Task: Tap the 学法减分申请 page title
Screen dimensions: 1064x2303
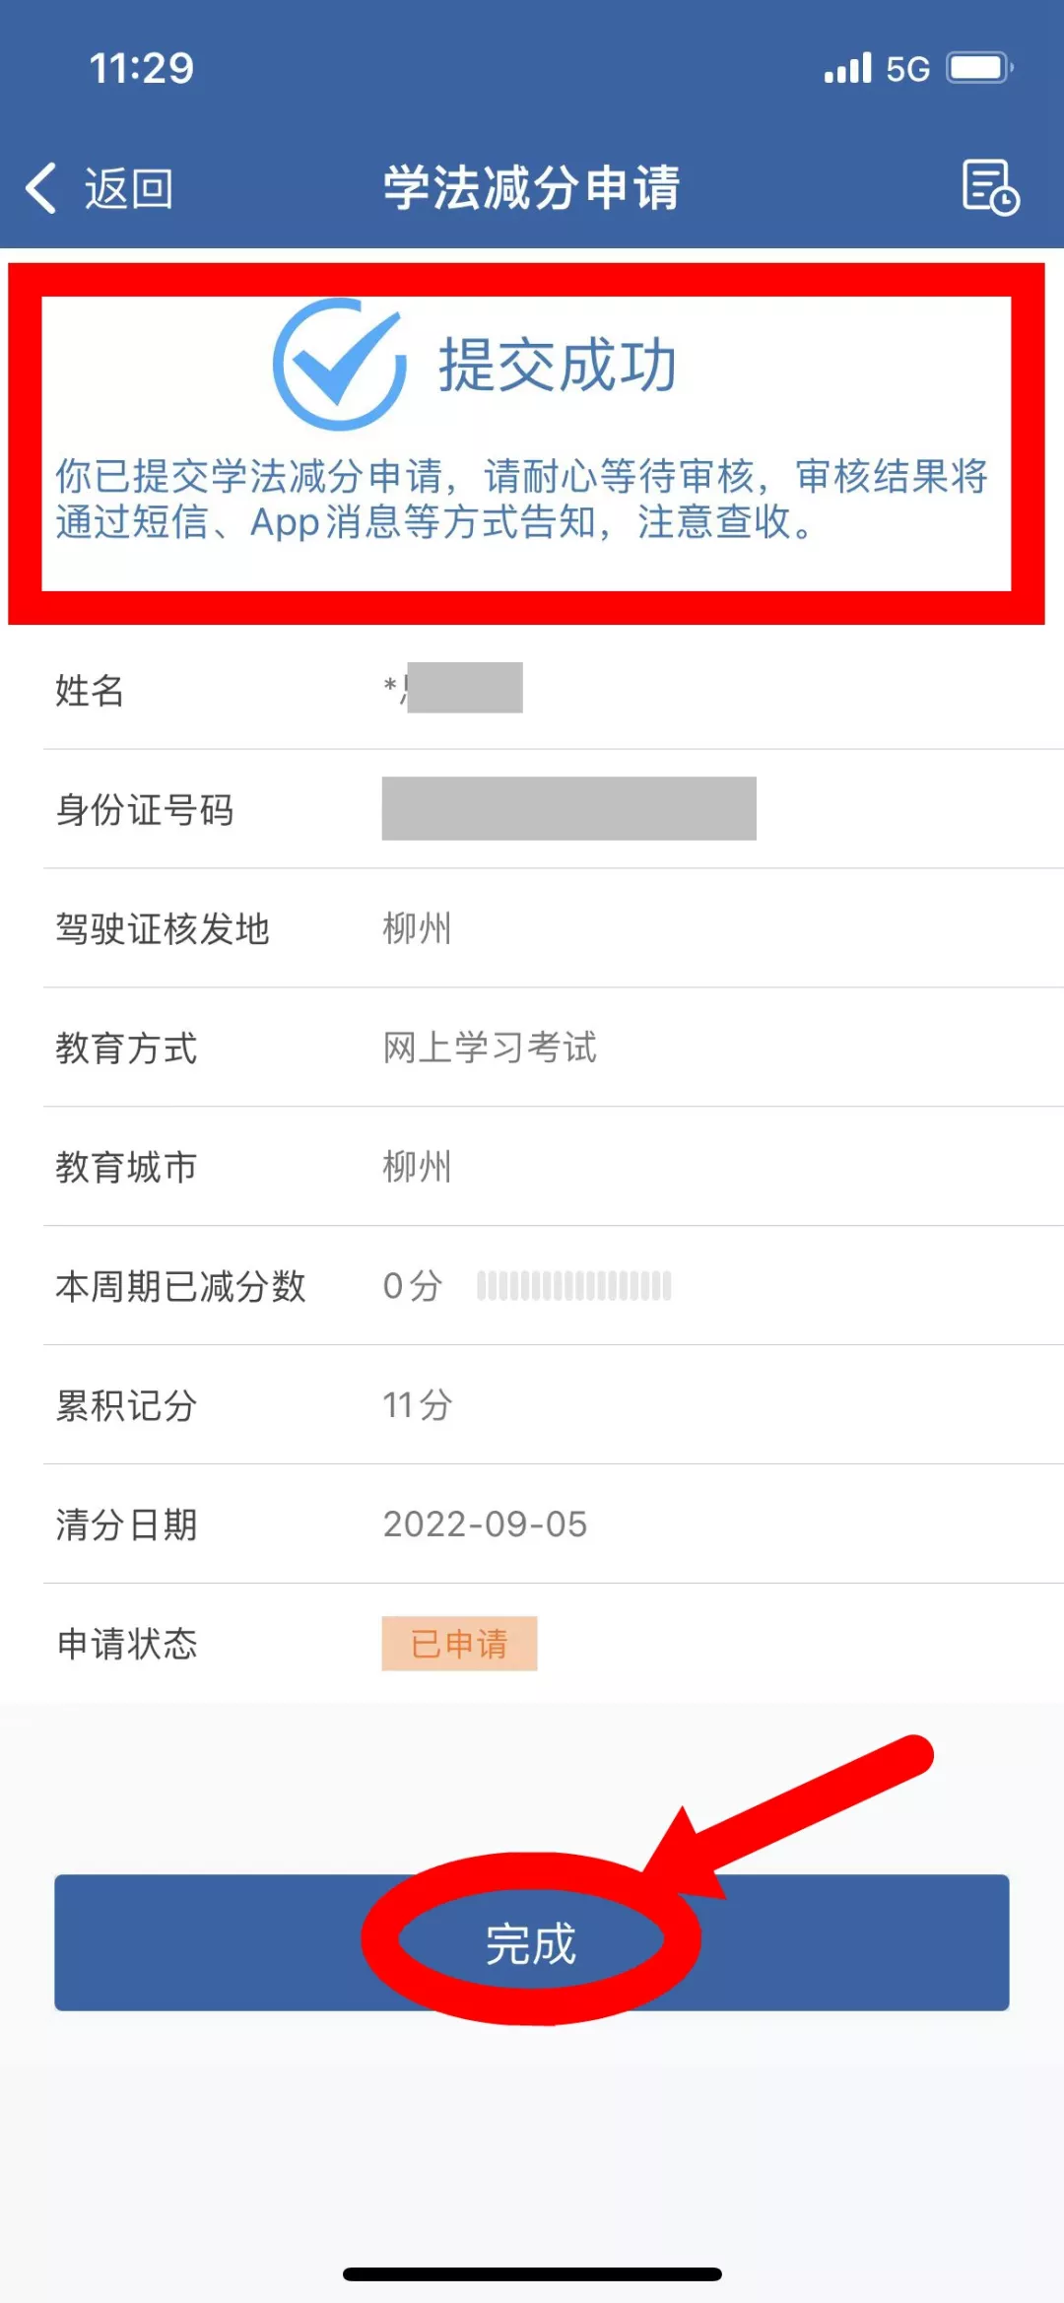Action: tap(532, 187)
